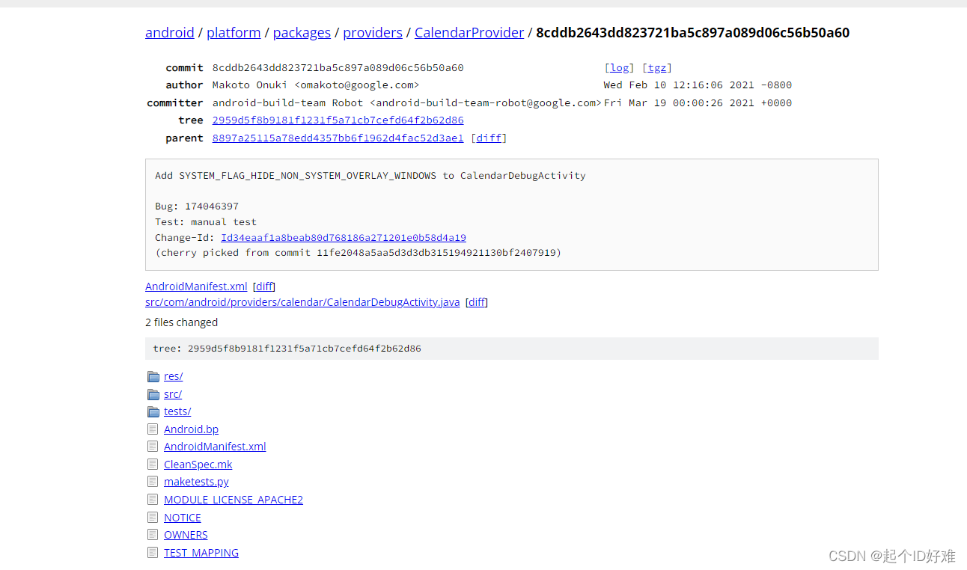
Task: Download the tgz archive
Action: (x=656, y=67)
